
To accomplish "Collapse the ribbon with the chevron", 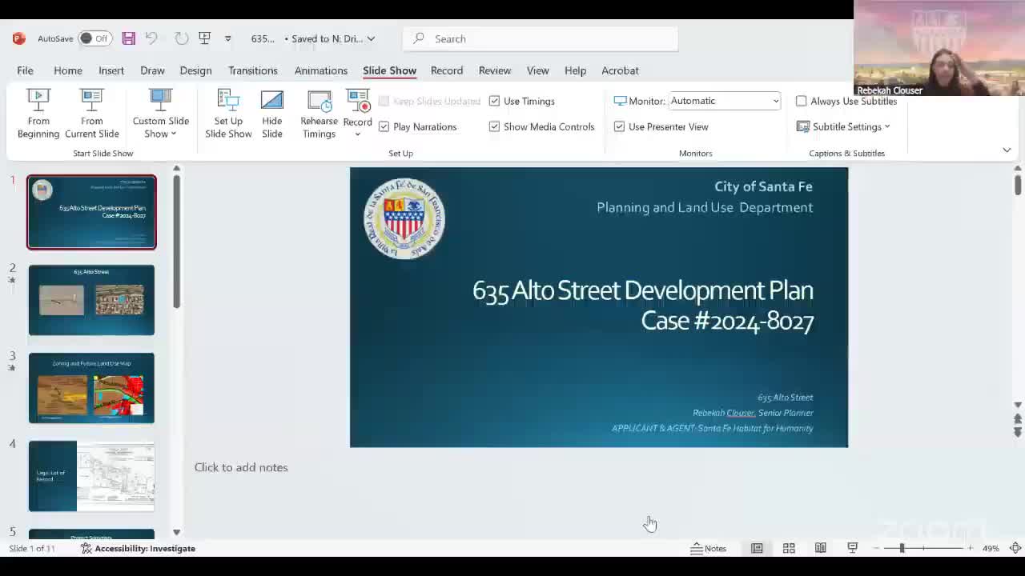I will pyautogui.click(x=1007, y=150).
